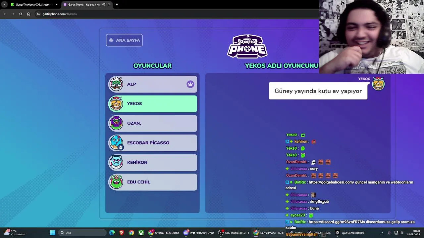The width and height of the screenshot is (424, 238).
Task: Open Epic Games launcher from taskbar
Action: 350,233
